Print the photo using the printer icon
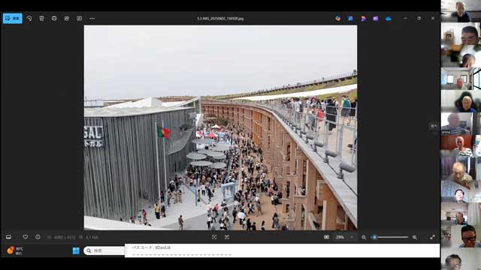Viewport: 481px width, 270px height. pos(54,18)
